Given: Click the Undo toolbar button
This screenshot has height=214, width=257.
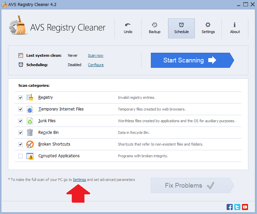Looking at the screenshot, I should (128, 28).
